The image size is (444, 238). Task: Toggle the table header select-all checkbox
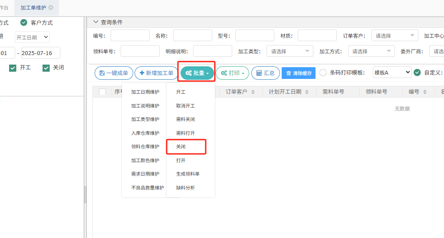102,92
